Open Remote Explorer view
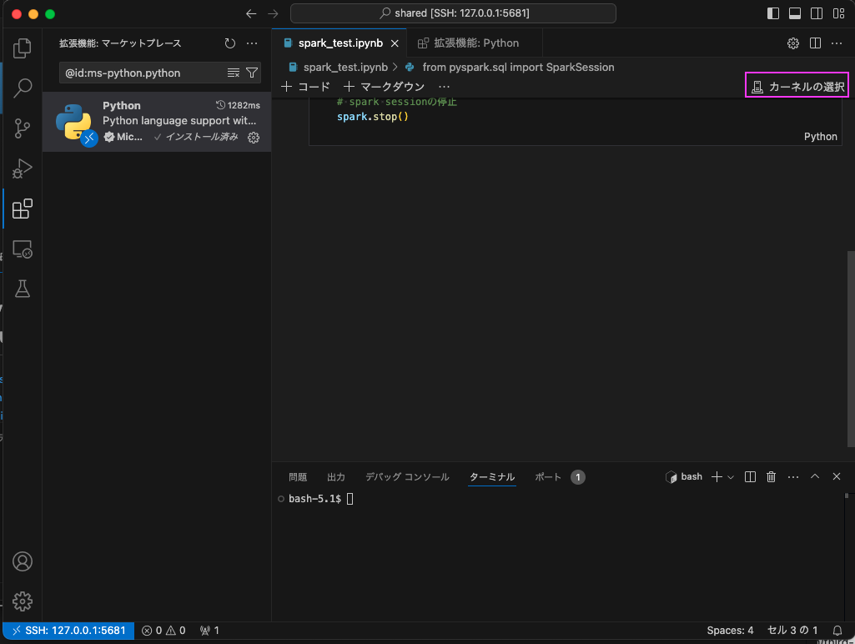 23,249
